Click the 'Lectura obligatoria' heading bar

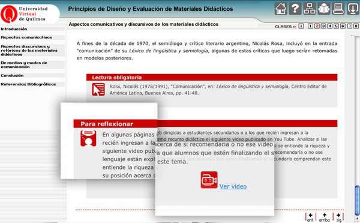[x=212, y=78]
